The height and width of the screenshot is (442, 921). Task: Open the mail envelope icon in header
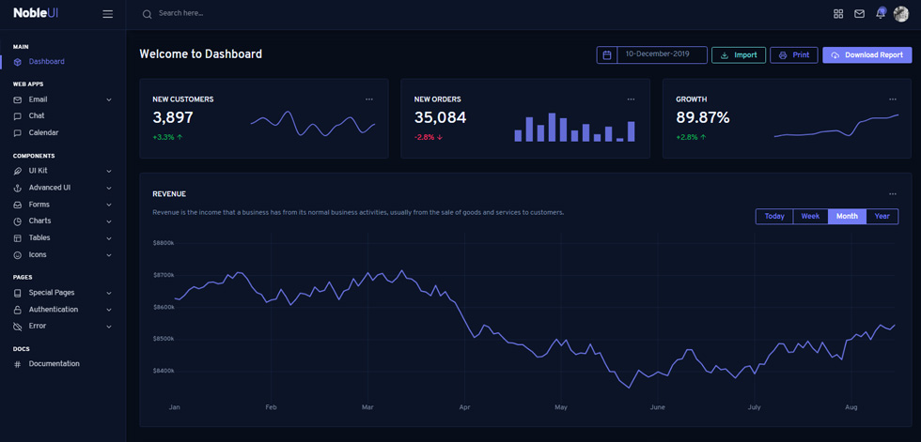[859, 14]
